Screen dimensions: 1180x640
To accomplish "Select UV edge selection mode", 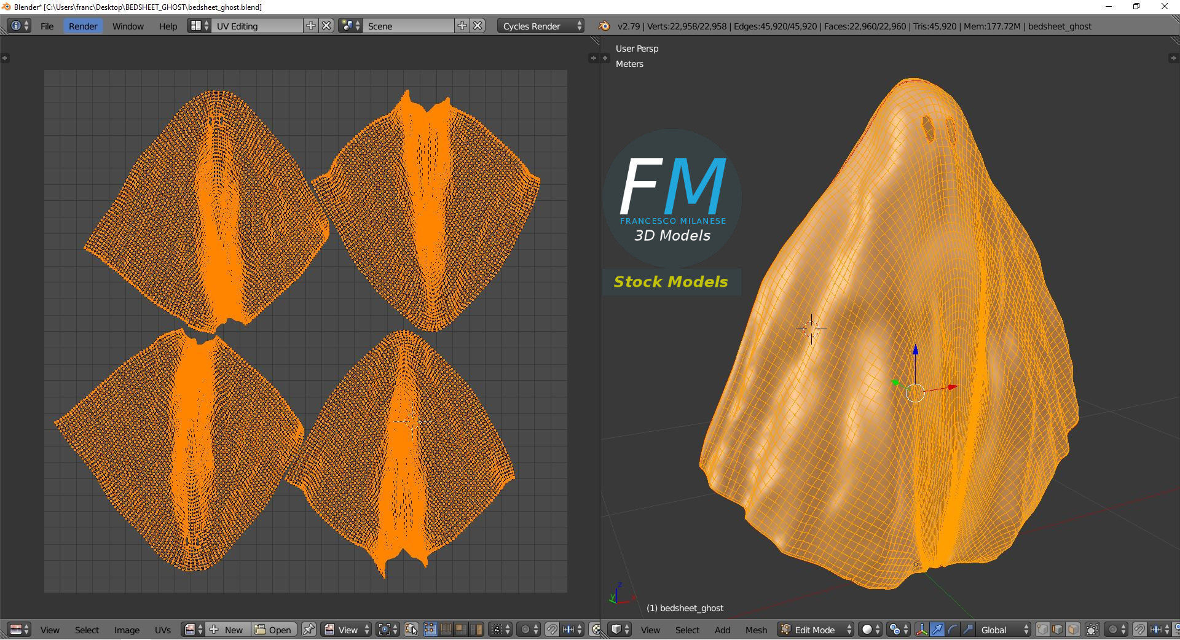I will point(446,630).
